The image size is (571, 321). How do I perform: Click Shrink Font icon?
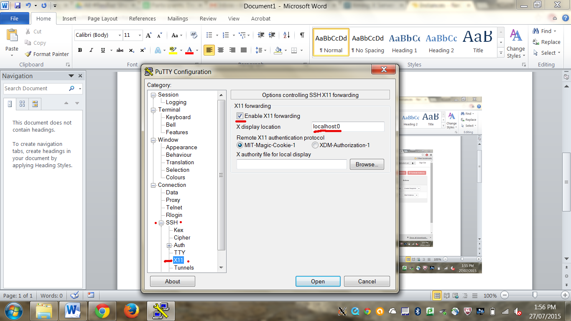[160, 35]
